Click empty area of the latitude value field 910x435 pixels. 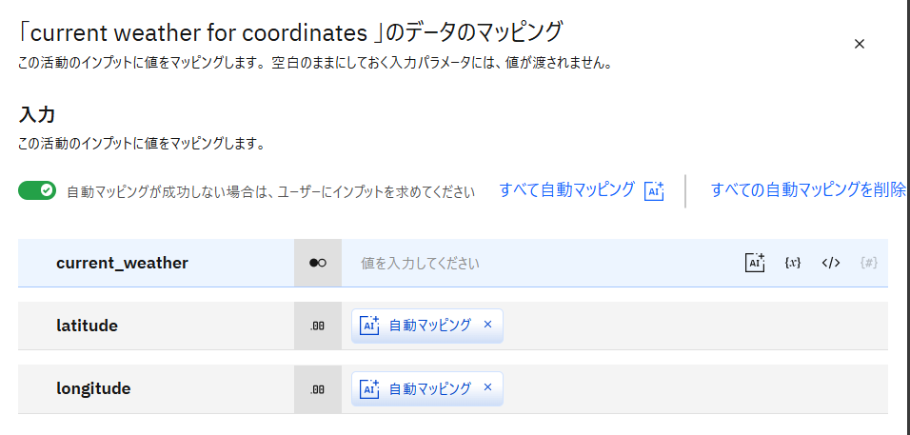pyautogui.click(x=695, y=326)
